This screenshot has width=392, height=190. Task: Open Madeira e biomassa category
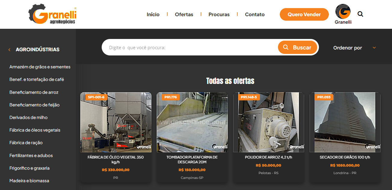pyautogui.click(x=29, y=181)
